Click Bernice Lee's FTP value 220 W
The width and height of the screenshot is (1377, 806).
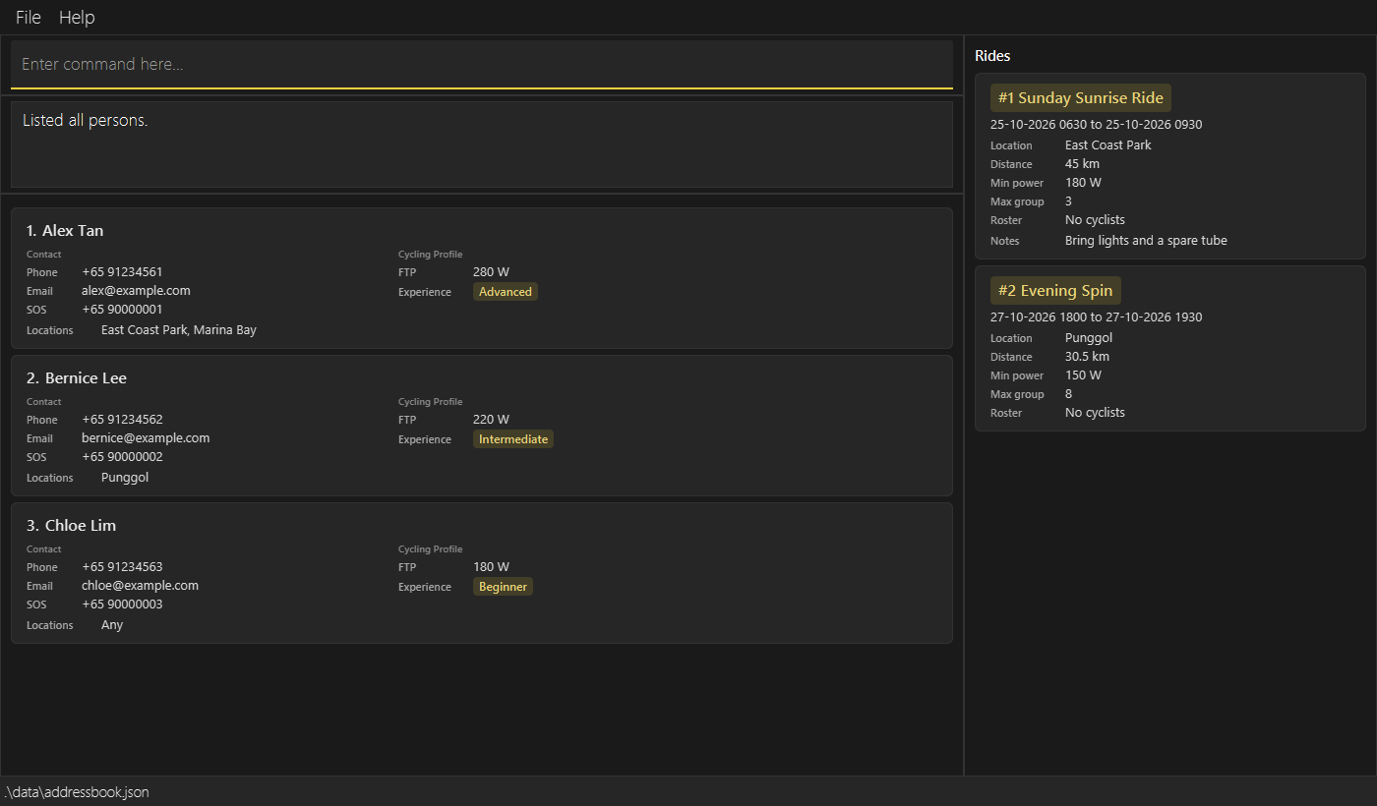tap(491, 420)
